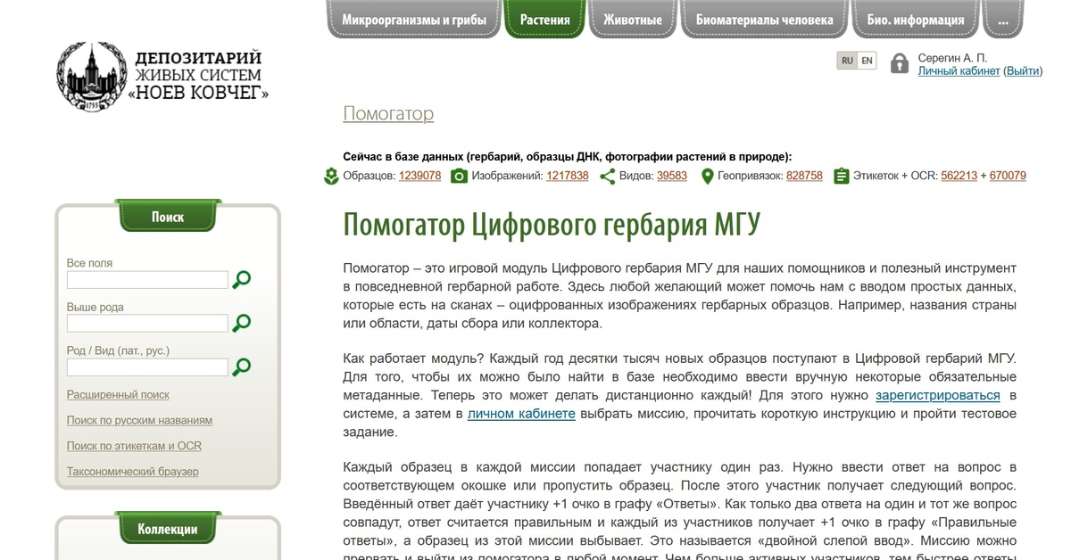Viewport: 1071px width, 560px height.
Task: Go to 'Биоматериалы человека' tab
Action: (765, 19)
